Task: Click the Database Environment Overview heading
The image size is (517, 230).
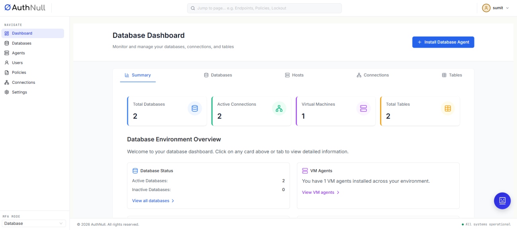Action: pos(174,139)
